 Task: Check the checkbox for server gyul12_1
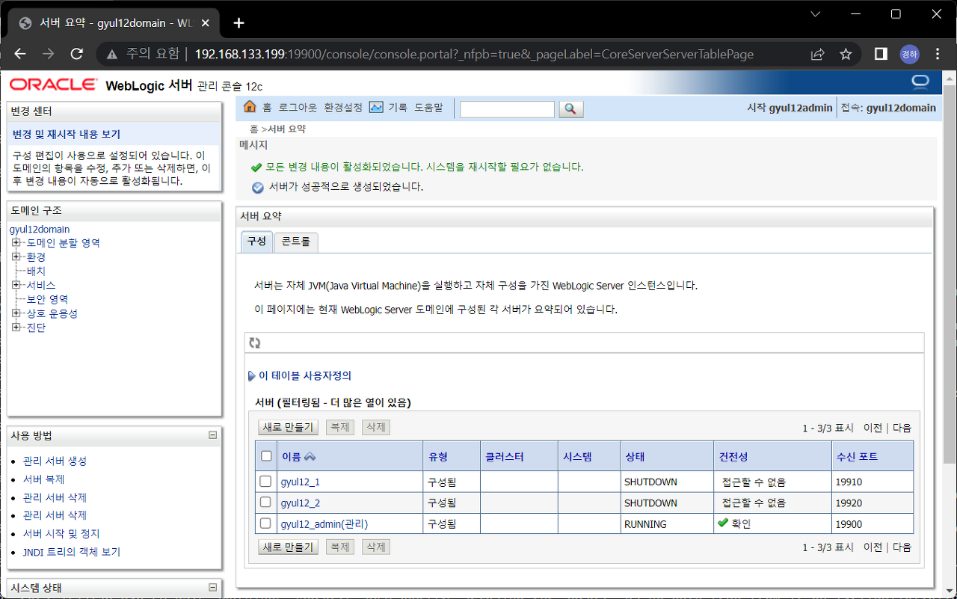(x=265, y=481)
